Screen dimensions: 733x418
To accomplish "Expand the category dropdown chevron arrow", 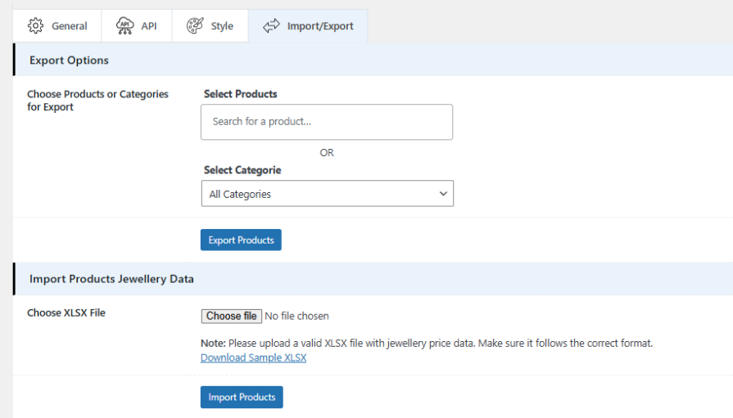I will 443,193.
